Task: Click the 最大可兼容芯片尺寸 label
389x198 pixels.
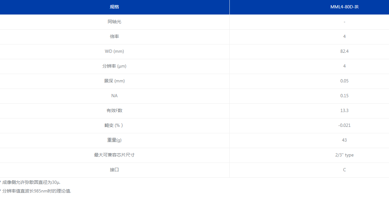Action: pos(114,155)
